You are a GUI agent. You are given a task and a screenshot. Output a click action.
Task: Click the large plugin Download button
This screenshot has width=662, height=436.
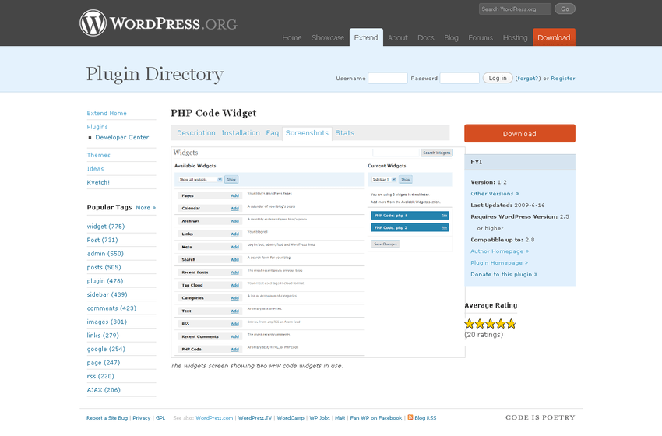pyautogui.click(x=519, y=133)
